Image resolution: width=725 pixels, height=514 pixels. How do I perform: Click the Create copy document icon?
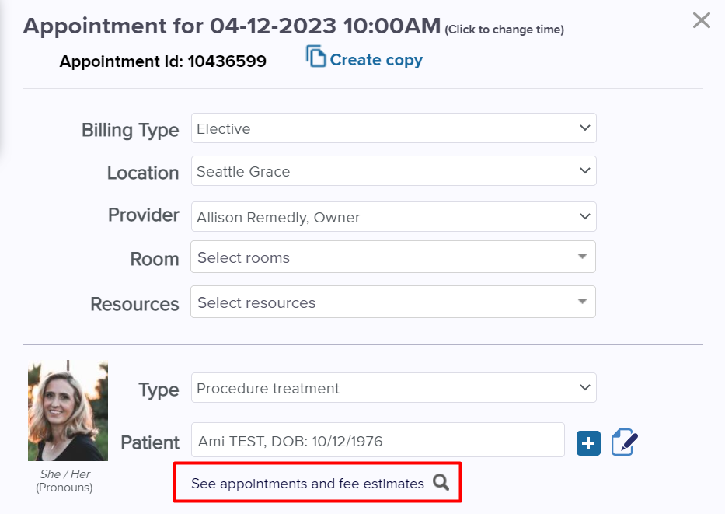pos(315,57)
